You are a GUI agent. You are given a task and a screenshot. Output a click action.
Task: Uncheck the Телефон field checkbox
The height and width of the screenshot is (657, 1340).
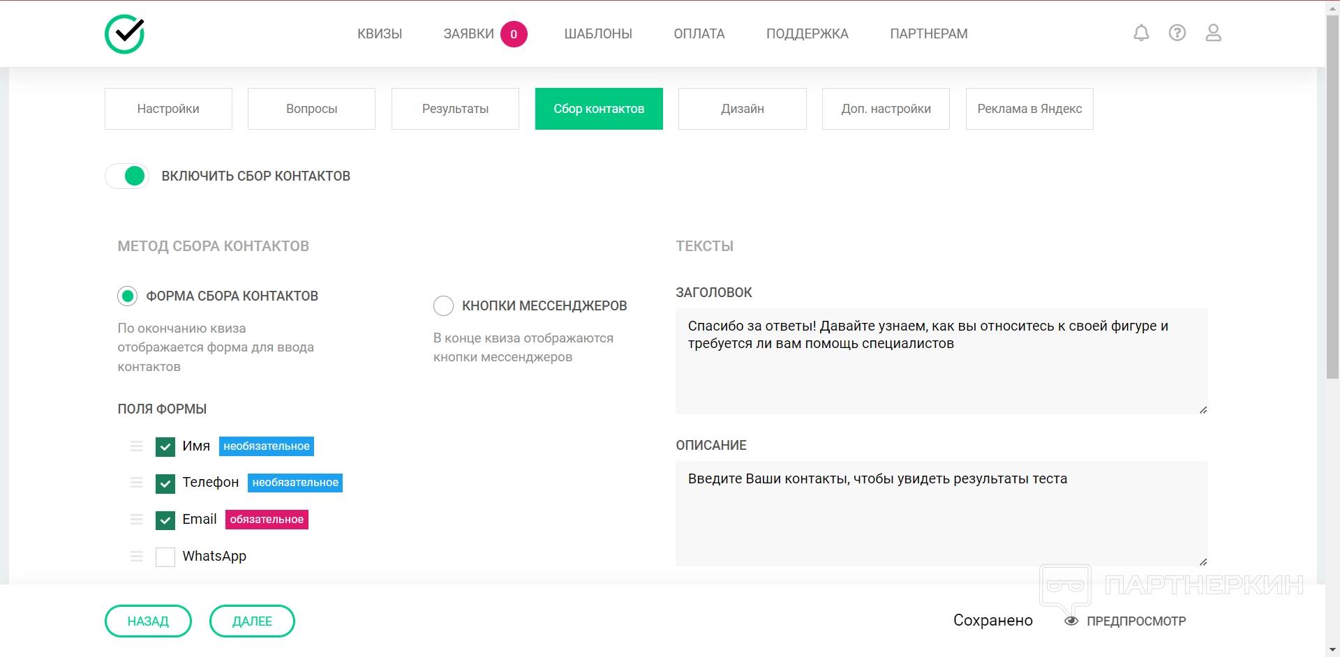click(x=165, y=483)
